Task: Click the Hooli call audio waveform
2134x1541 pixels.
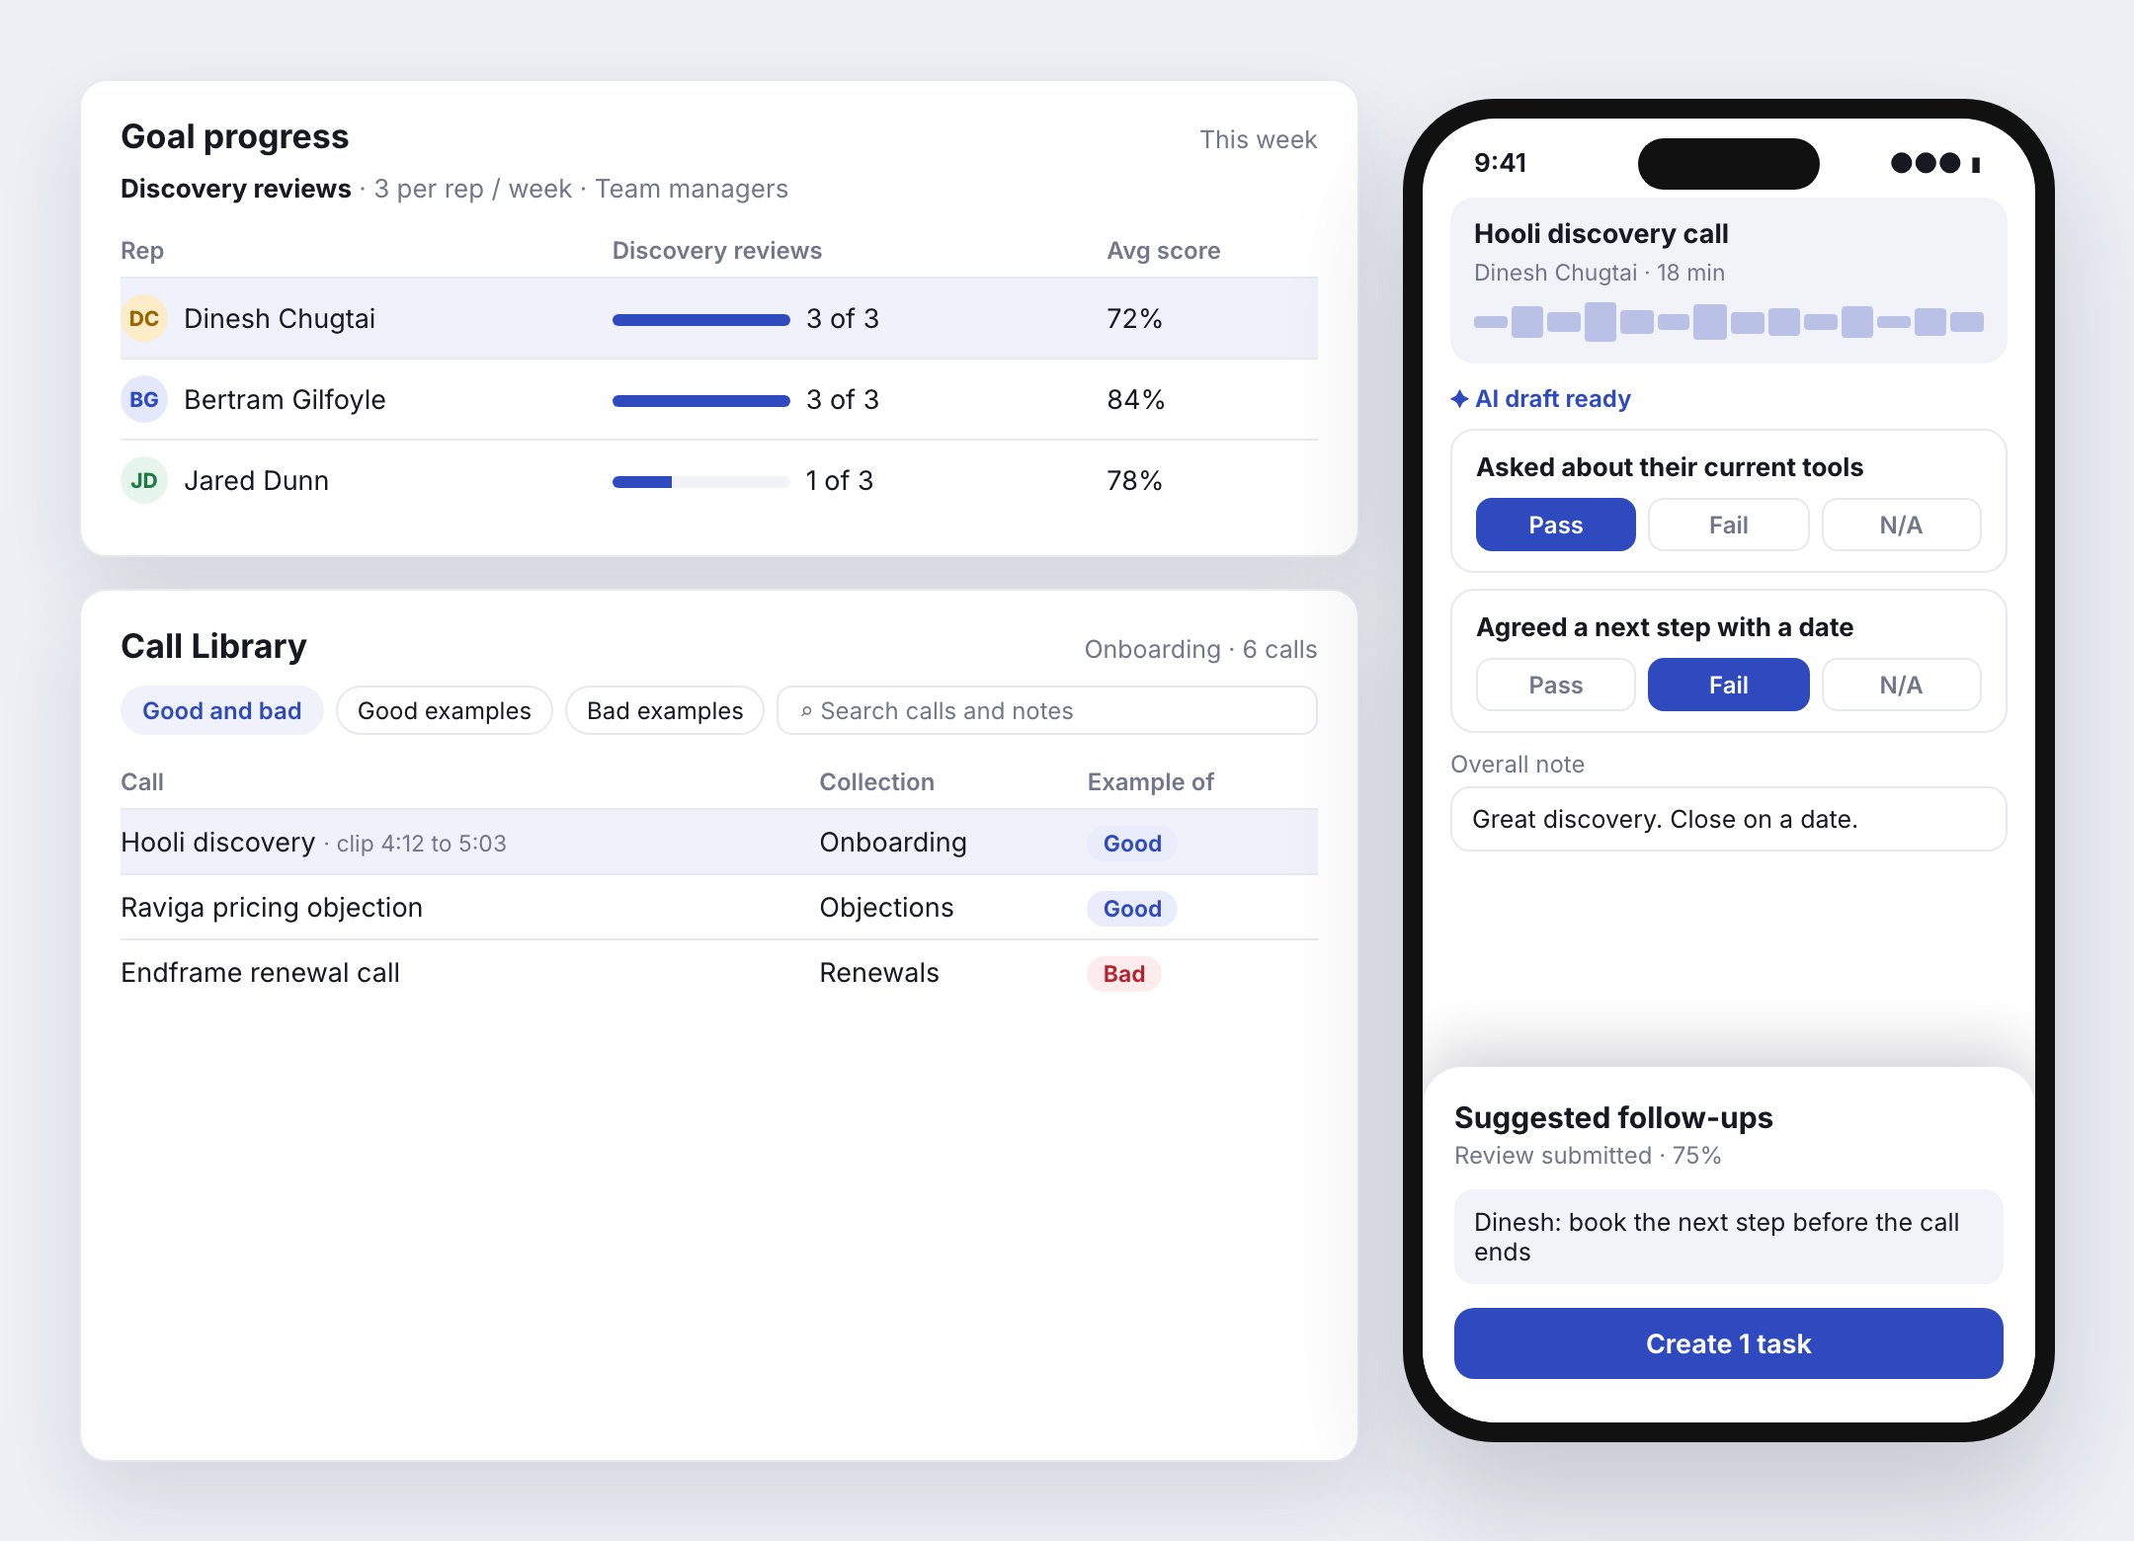Action: pyautogui.click(x=1728, y=322)
